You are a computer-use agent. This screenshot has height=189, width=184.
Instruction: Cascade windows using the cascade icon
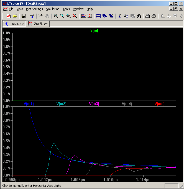pos(105,16)
